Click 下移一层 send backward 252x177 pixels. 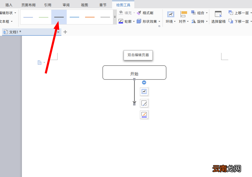(238, 21)
